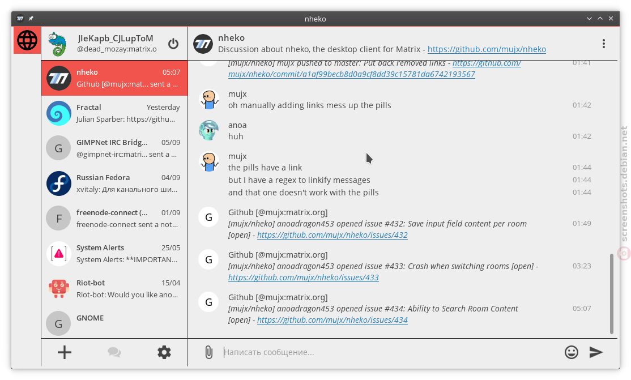Open the System Alerts room
This screenshot has width=631, height=380.
(114, 254)
